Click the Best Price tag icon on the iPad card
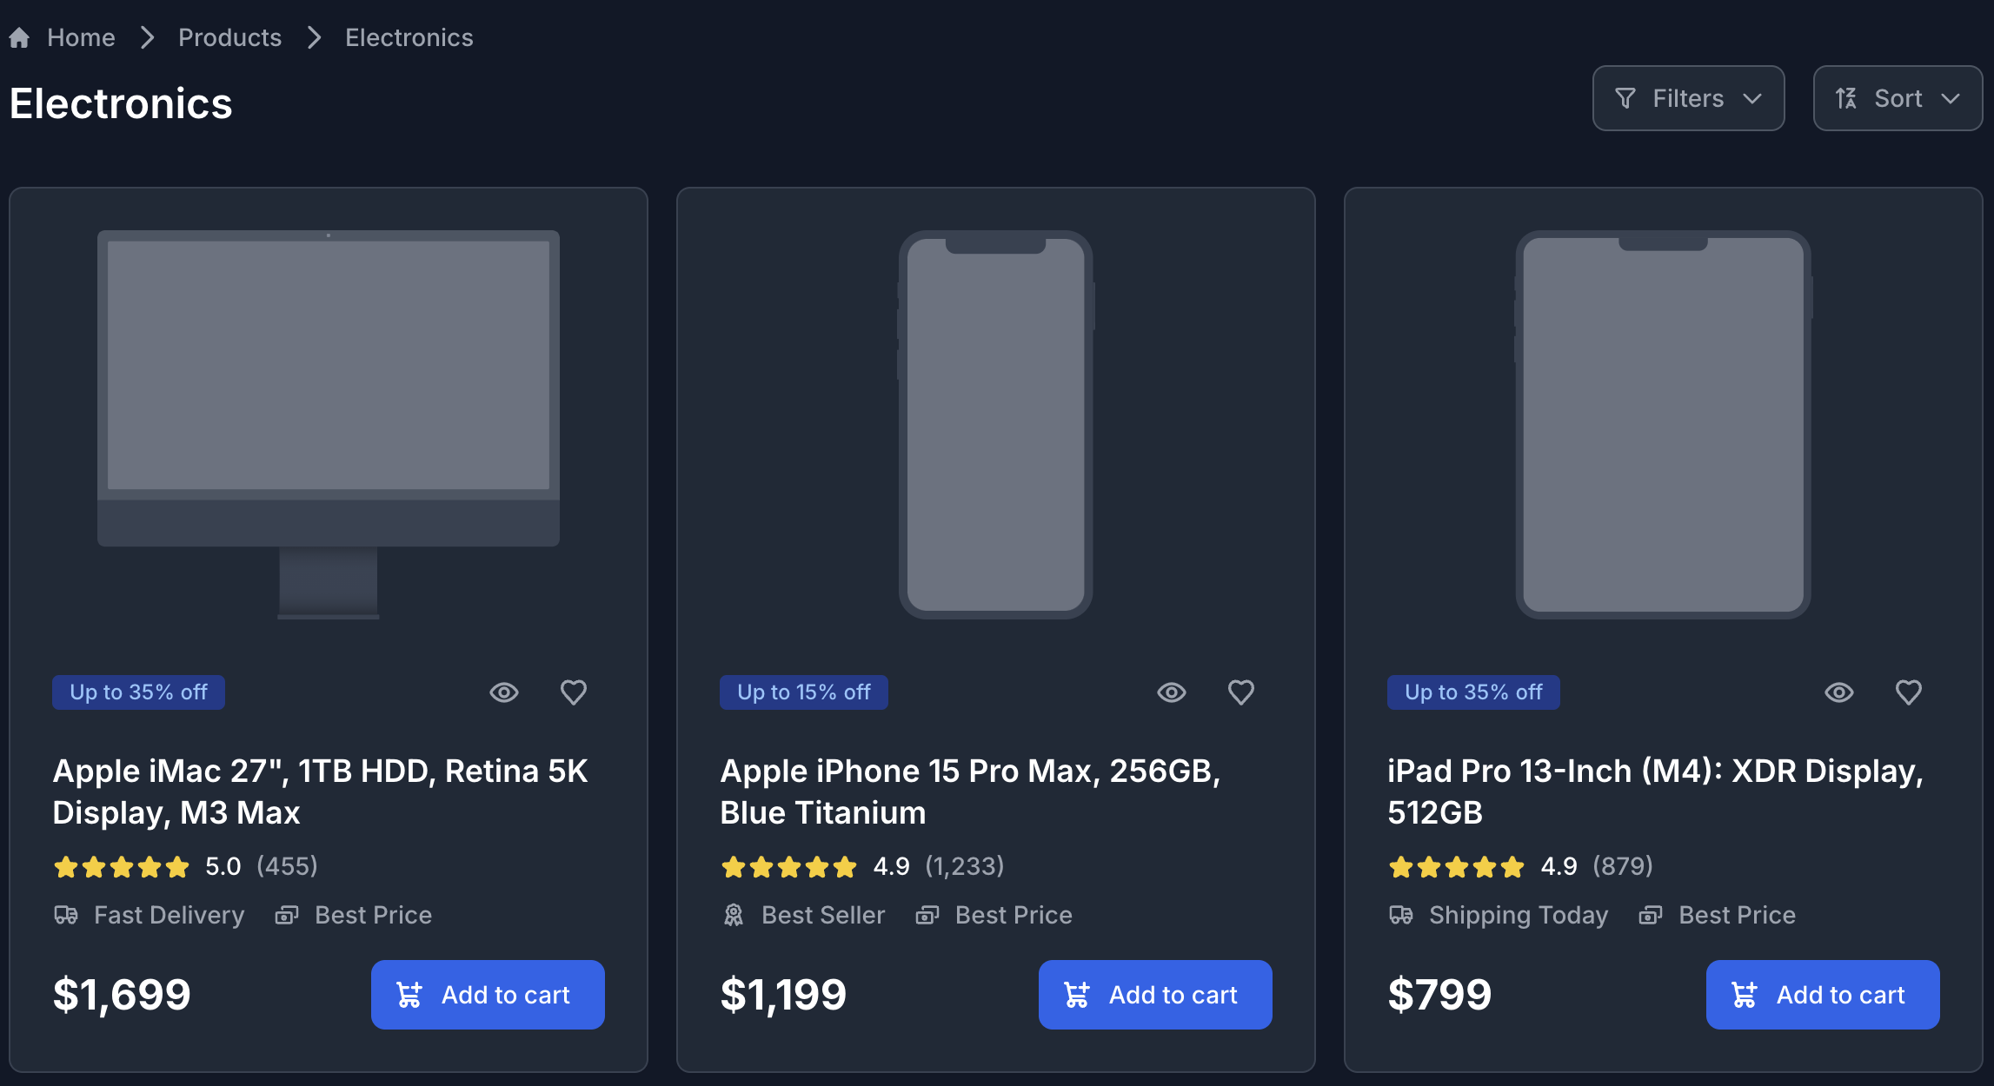1994x1086 pixels. pyautogui.click(x=1651, y=915)
